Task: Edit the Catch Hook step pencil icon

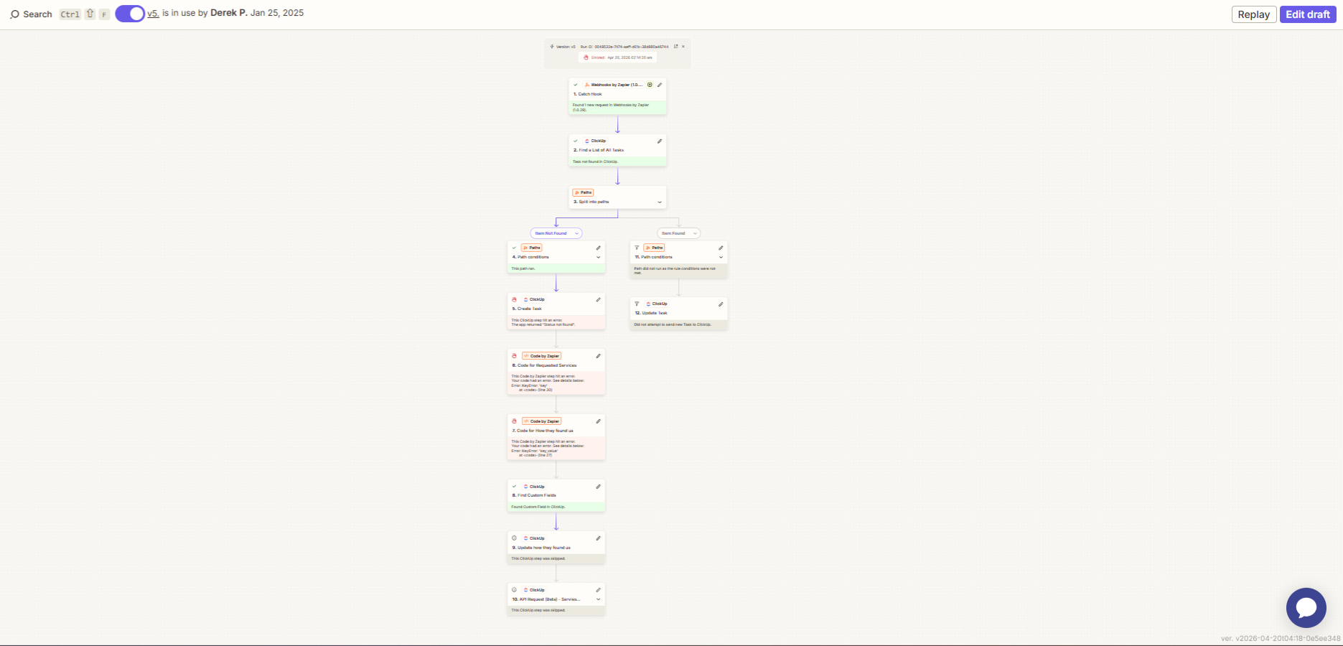Action: (660, 85)
